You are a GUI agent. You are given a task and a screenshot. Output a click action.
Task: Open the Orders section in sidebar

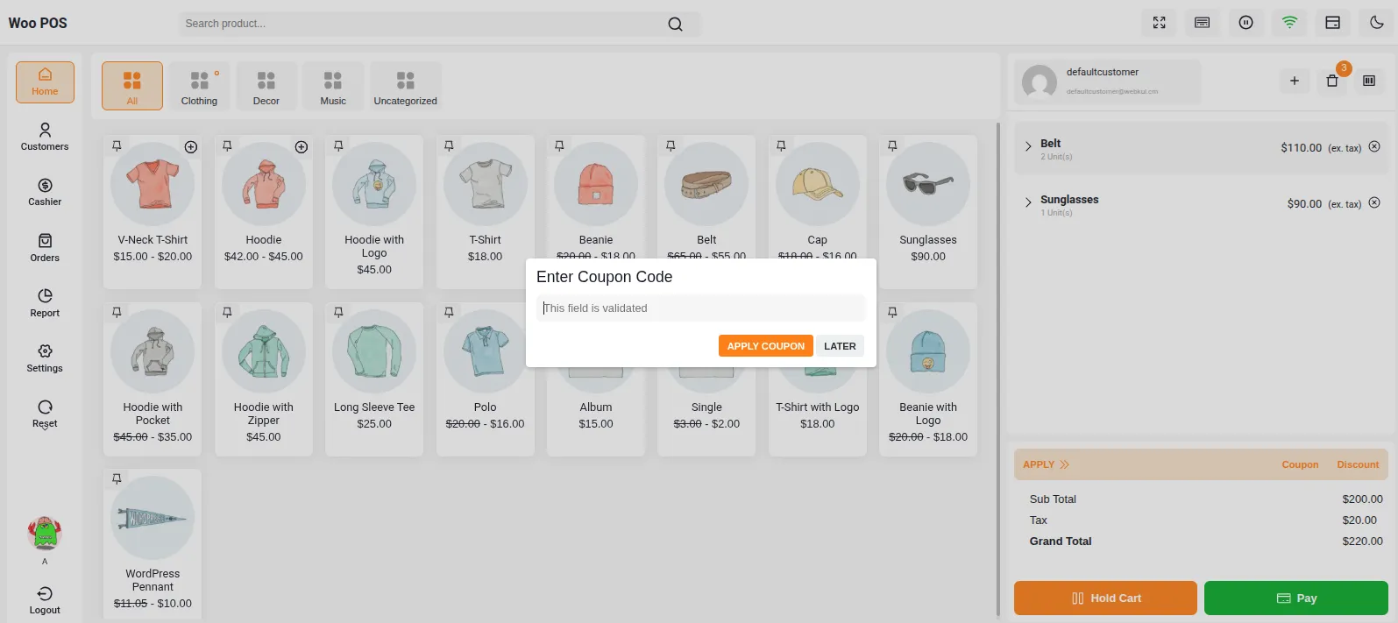point(45,247)
